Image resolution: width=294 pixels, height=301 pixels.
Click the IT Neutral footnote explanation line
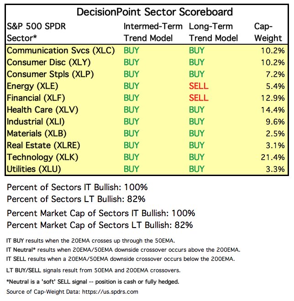[x=123, y=250]
